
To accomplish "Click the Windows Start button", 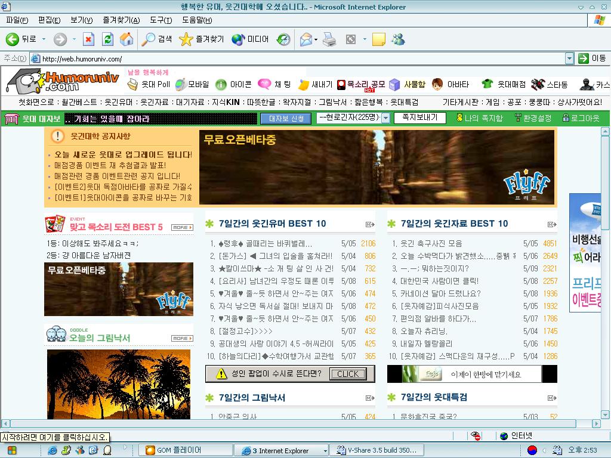I will point(12,451).
